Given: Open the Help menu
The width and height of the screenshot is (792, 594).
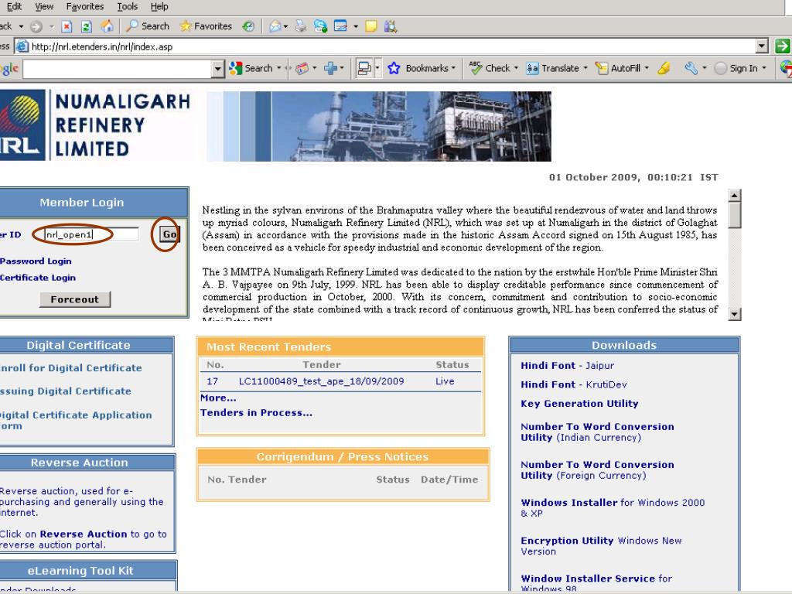Looking at the screenshot, I should pyautogui.click(x=159, y=6).
